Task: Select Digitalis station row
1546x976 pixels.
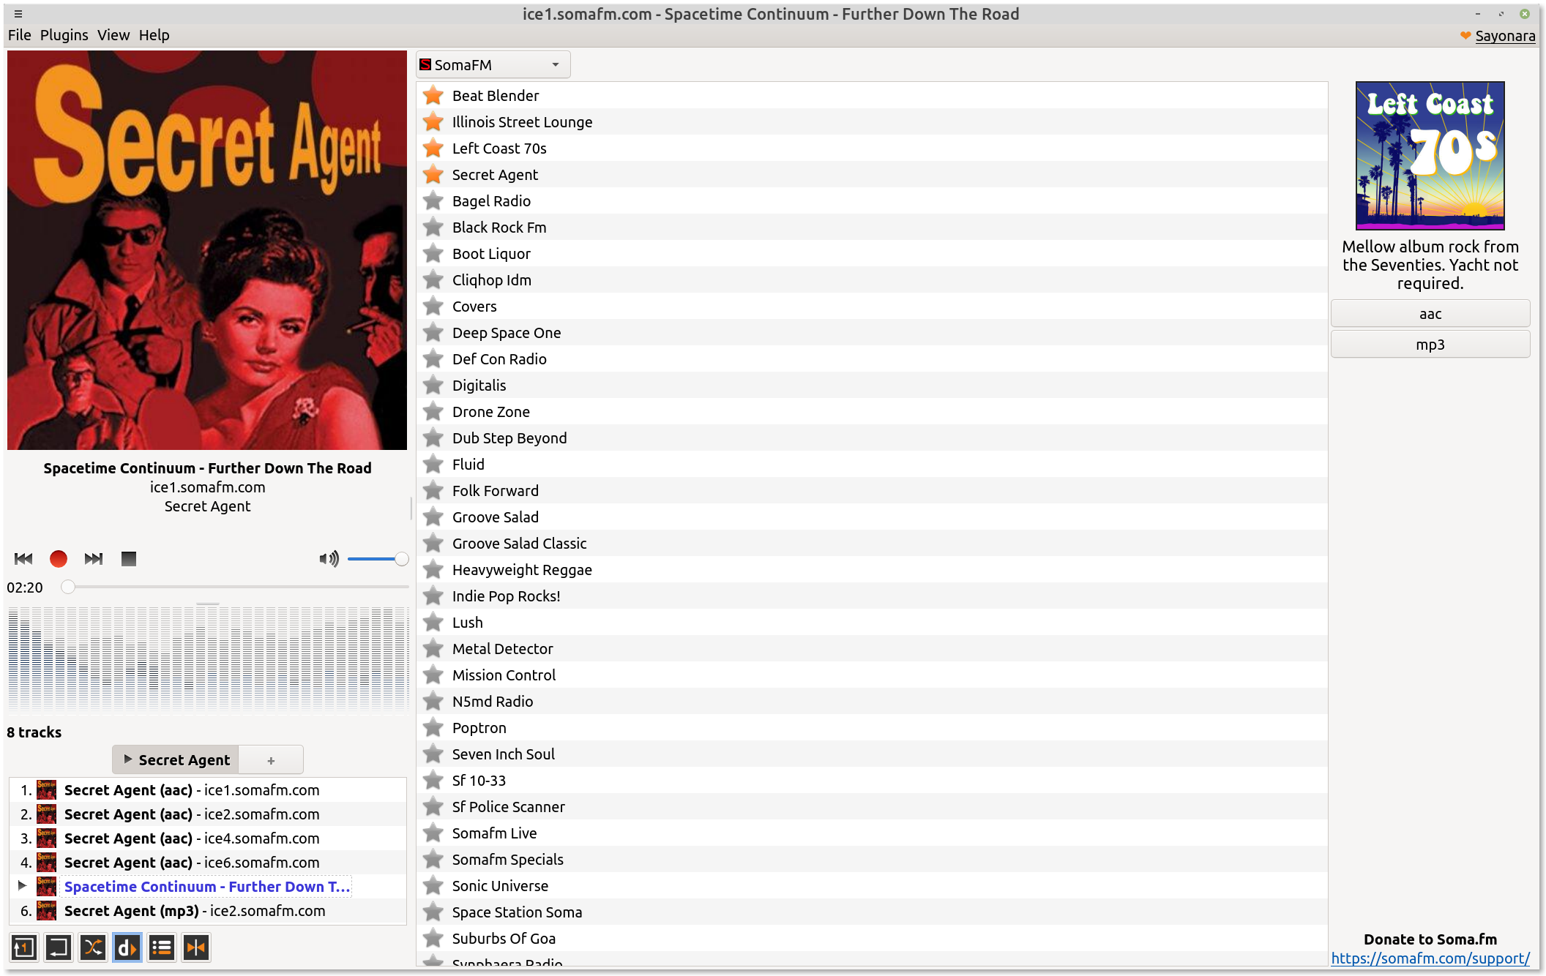Action: (x=872, y=385)
